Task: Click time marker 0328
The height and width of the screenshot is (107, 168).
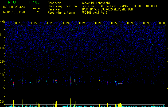Action: 130,23
